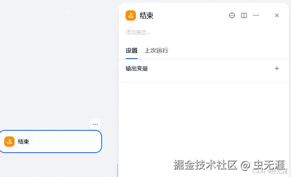Open the panel header three-dot menu
Screen dimensions: 291x177
point(256,15)
